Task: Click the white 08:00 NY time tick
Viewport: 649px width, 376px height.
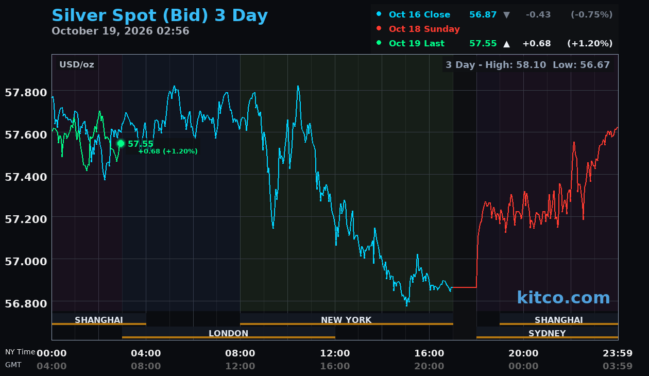Action: (x=240, y=353)
